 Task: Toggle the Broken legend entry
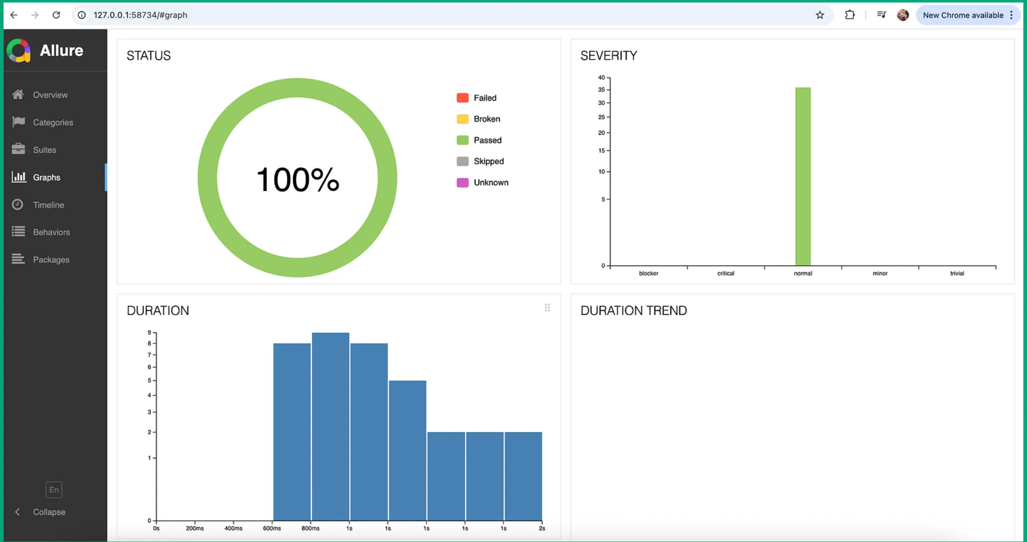[x=486, y=119]
